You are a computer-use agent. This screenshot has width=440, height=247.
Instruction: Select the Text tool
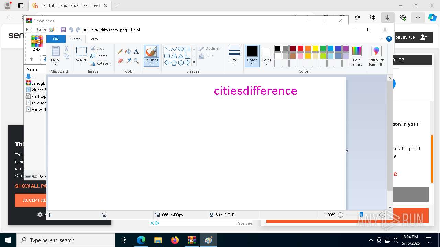(x=136, y=51)
